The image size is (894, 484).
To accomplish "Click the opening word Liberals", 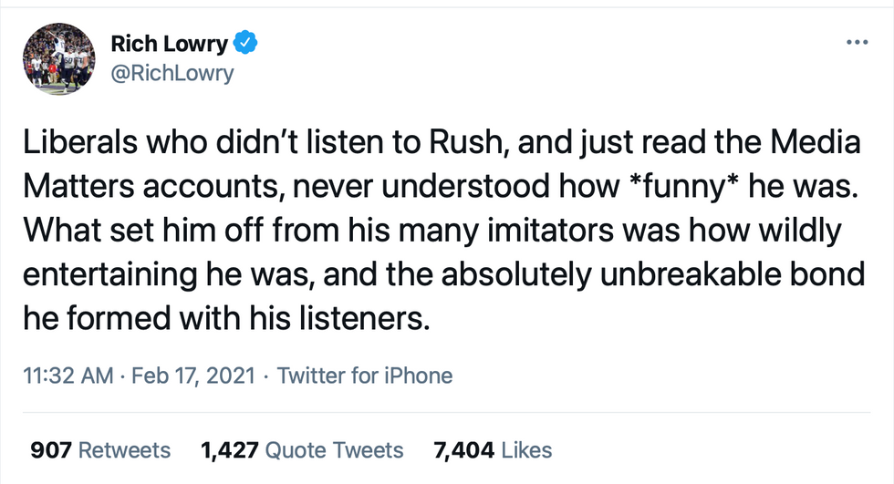I will (80, 142).
